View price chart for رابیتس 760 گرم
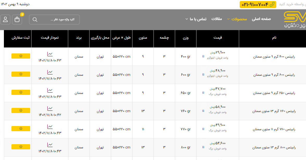The image size is (306, 160). [50, 108]
